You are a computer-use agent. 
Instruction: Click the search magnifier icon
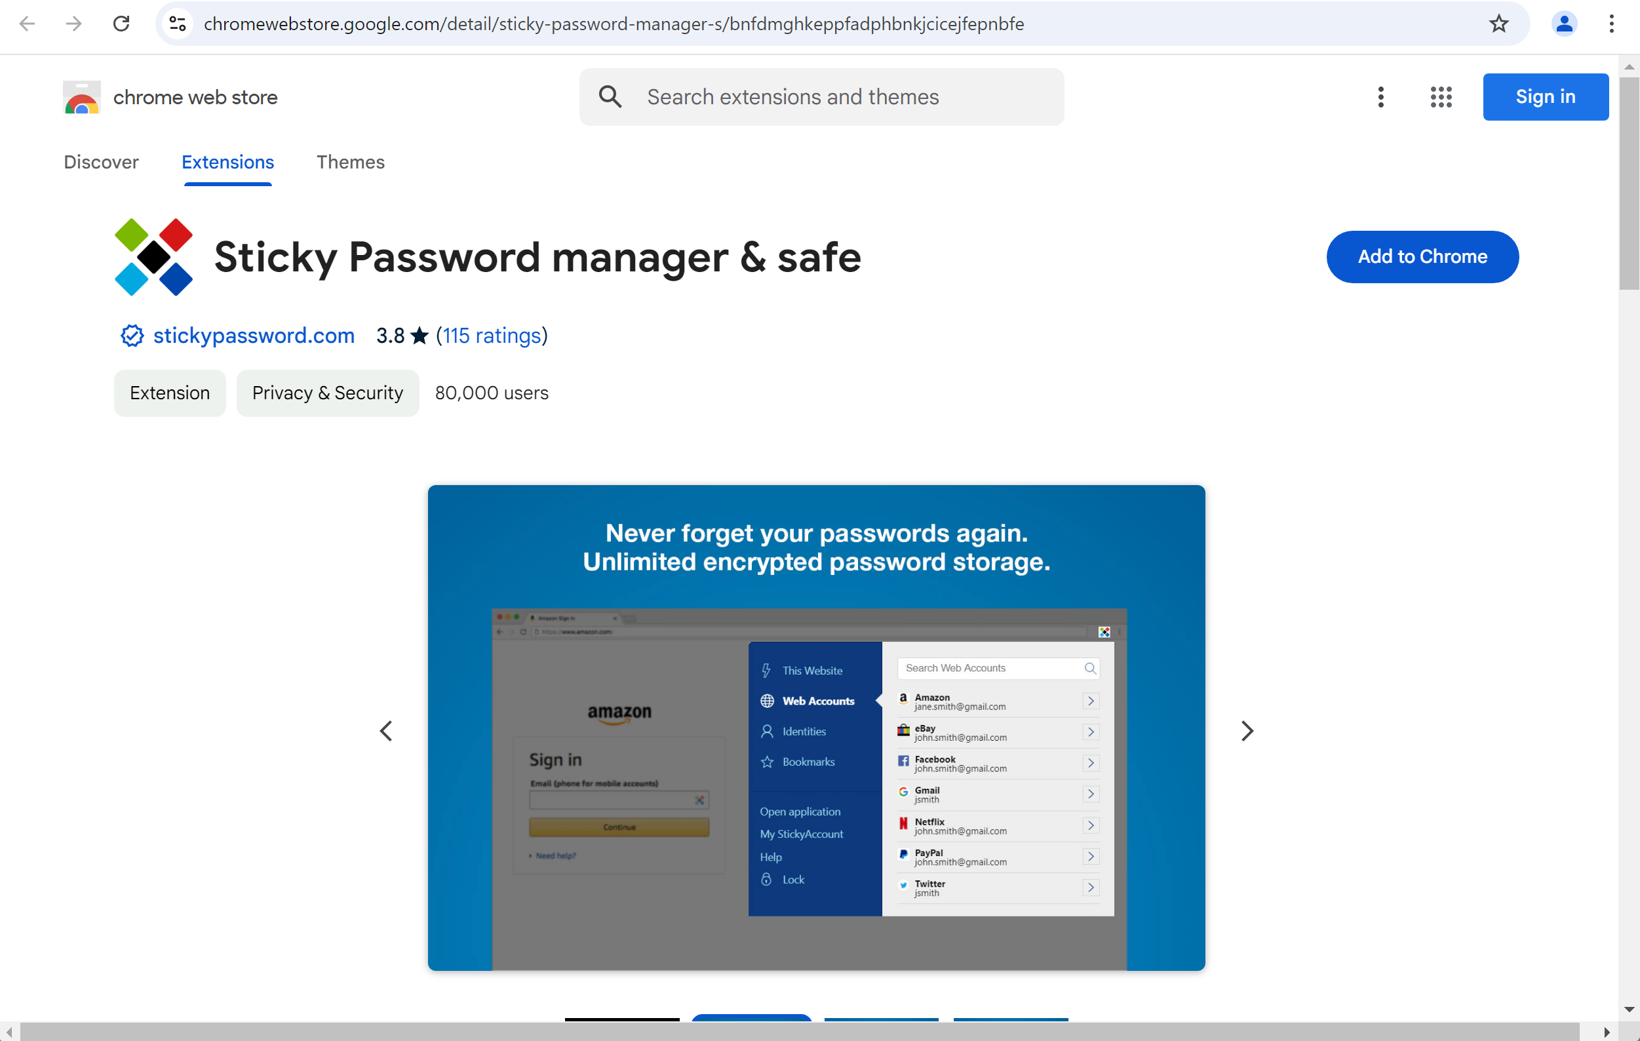click(610, 97)
